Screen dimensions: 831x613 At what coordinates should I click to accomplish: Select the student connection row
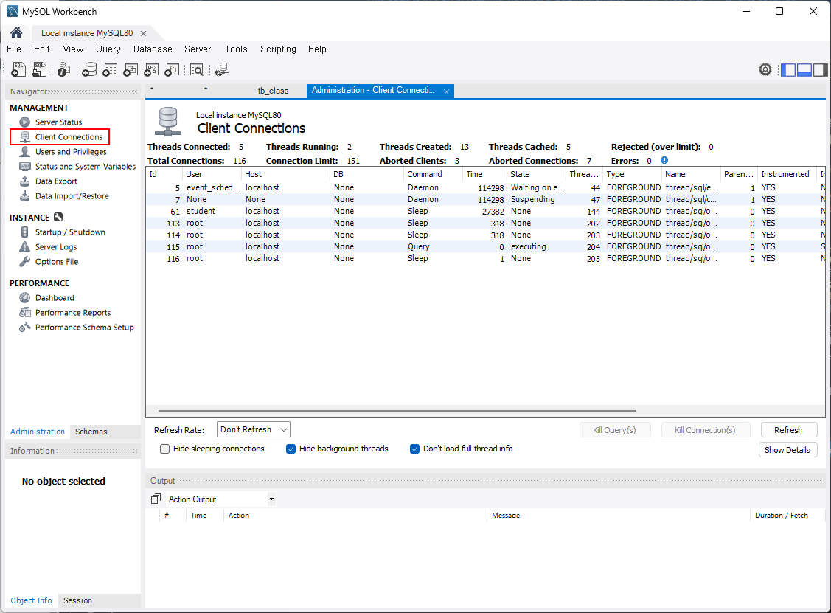tap(485, 211)
